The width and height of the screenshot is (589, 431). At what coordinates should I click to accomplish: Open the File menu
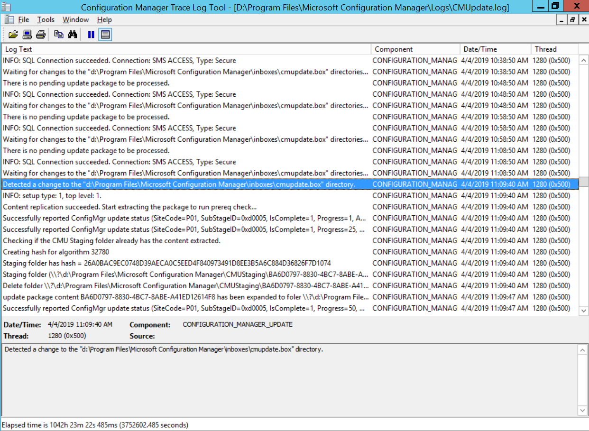coord(24,19)
